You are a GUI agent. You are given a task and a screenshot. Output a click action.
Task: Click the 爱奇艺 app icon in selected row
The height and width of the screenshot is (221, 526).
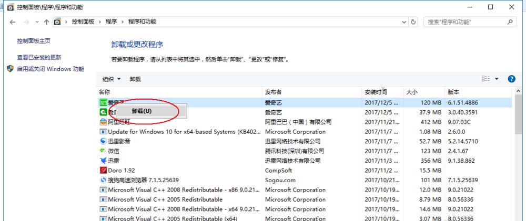pyautogui.click(x=103, y=102)
